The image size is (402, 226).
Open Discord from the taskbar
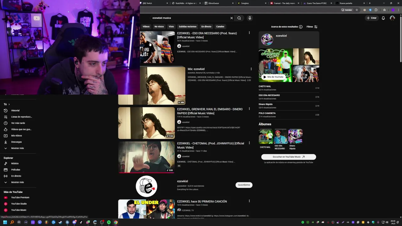pos(74,222)
